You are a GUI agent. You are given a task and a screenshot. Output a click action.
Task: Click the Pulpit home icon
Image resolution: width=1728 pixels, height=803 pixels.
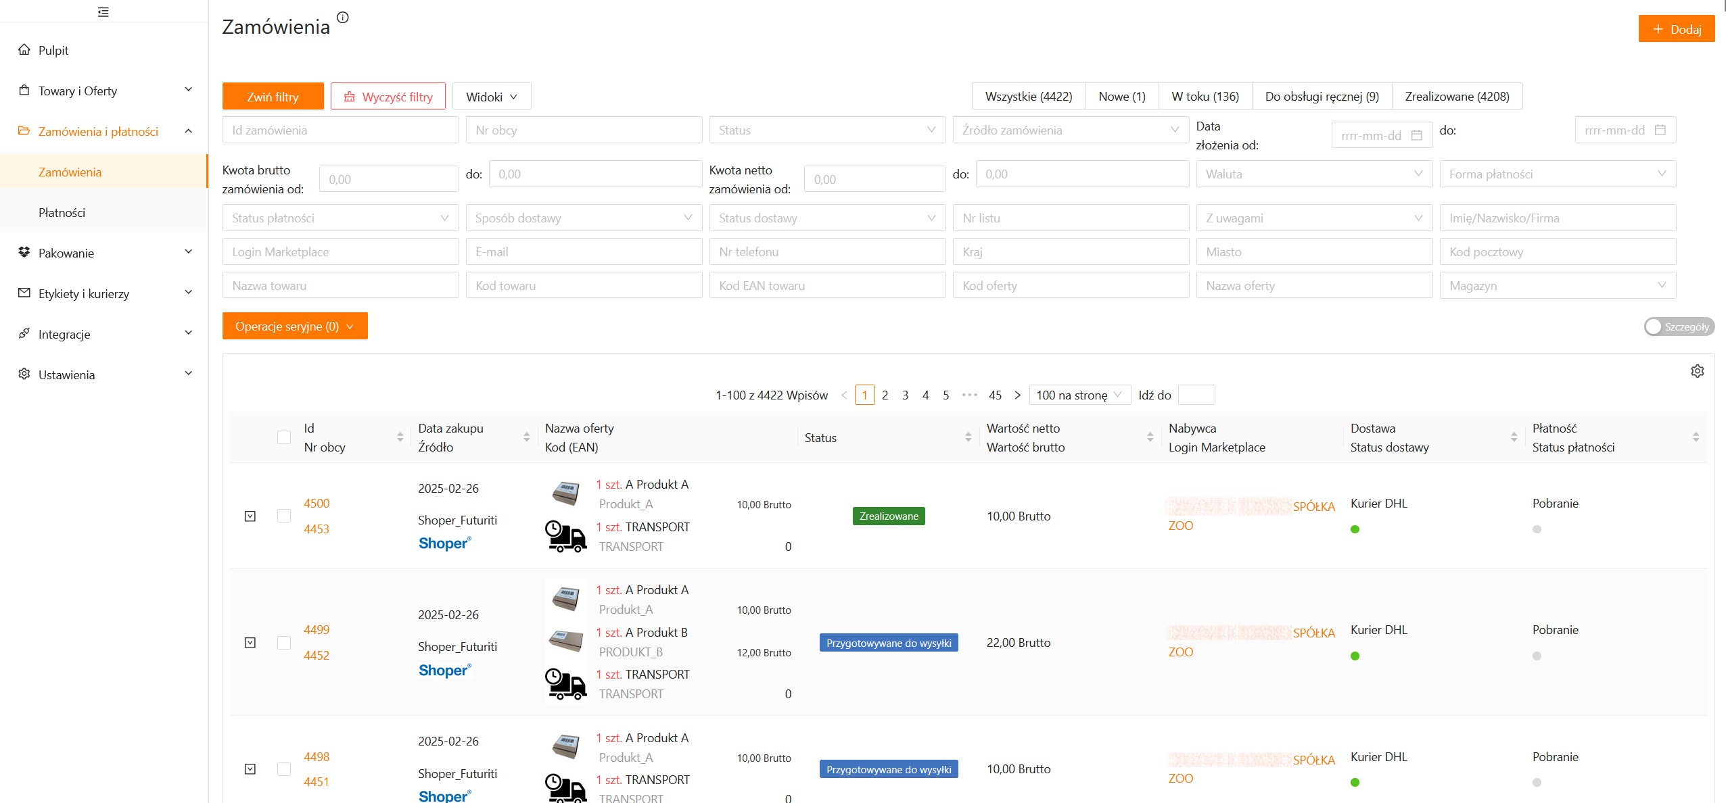coord(24,50)
